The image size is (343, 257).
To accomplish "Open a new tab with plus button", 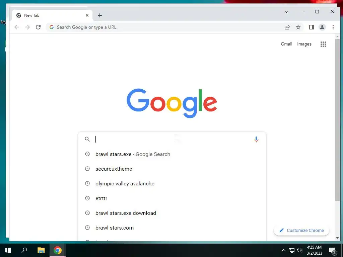I will coord(100,15).
